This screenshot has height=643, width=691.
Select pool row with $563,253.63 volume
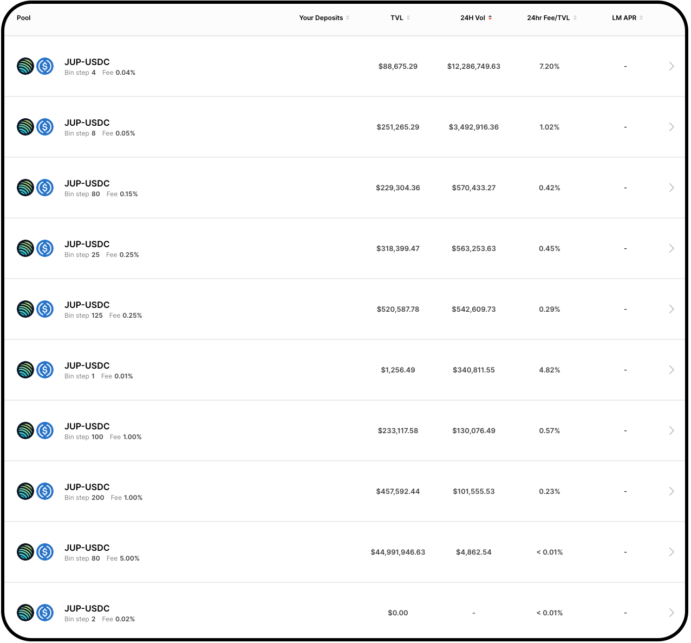[473, 248]
